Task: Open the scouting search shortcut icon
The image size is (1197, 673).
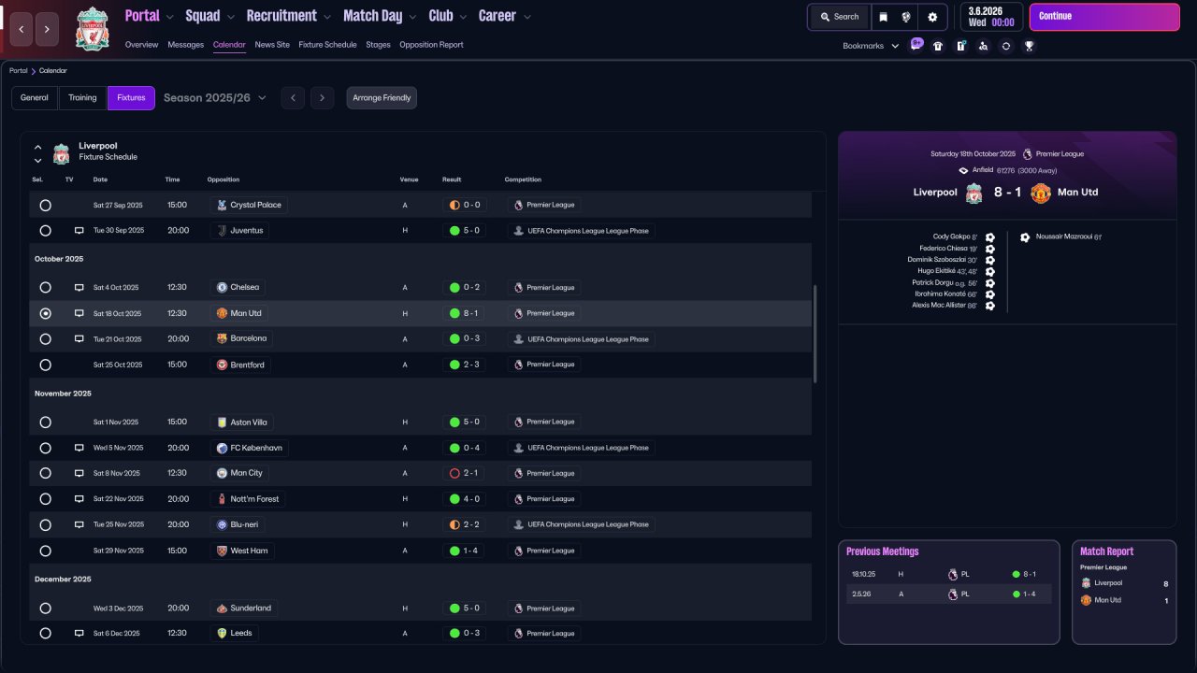Action: point(983,46)
